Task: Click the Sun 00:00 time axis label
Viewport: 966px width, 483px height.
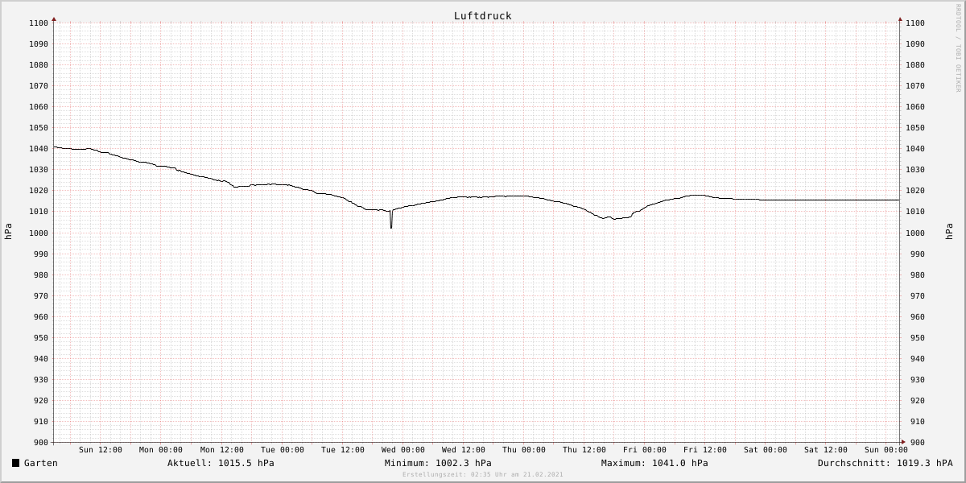Action: (886, 450)
